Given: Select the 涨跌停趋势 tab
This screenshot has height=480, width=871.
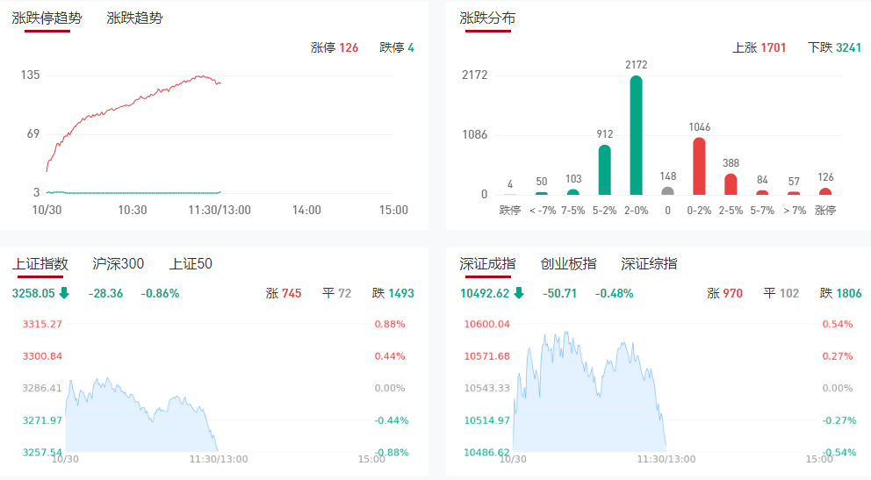Looking at the screenshot, I should (40, 18).
